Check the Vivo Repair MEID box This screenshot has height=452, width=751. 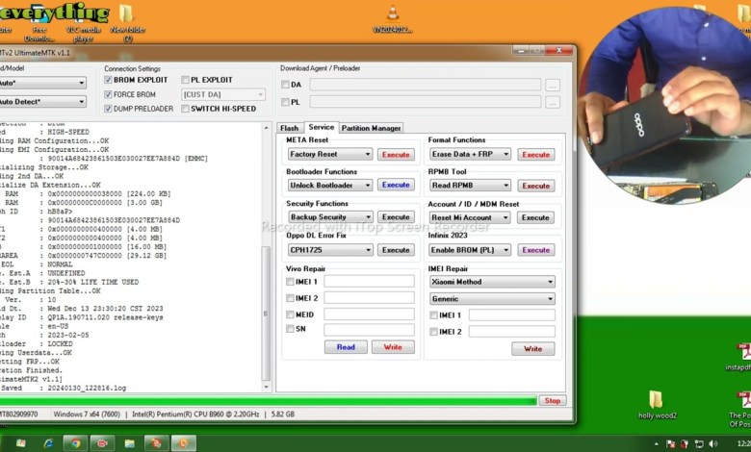pyautogui.click(x=290, y=314)
